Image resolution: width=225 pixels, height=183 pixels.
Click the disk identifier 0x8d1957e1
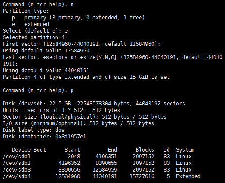pyautogui.click(x=71, y=137)
